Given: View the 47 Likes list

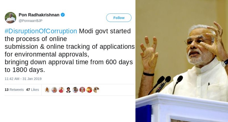Looking at the screenshot, I should tap(32, 90).
